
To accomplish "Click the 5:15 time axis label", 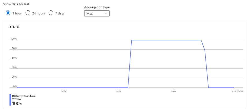I will click(x=64, y=91).
